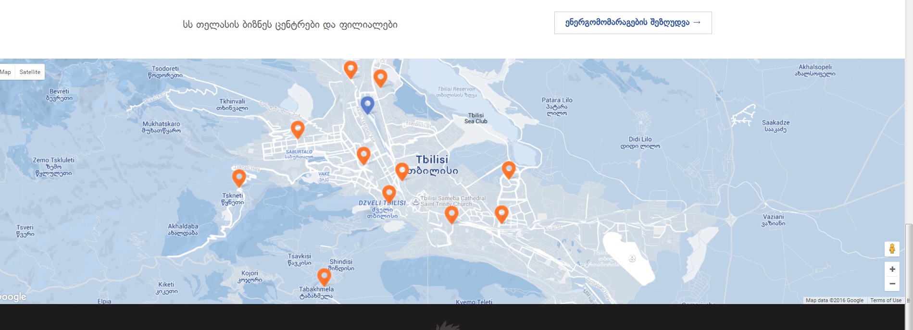Click the orange pin above Tabakhmela
Screen dimensions: 913x330
tap(324, 277)
